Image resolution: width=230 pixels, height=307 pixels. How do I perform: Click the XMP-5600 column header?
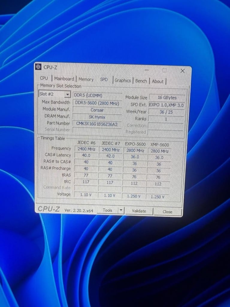tap(160, 145)
